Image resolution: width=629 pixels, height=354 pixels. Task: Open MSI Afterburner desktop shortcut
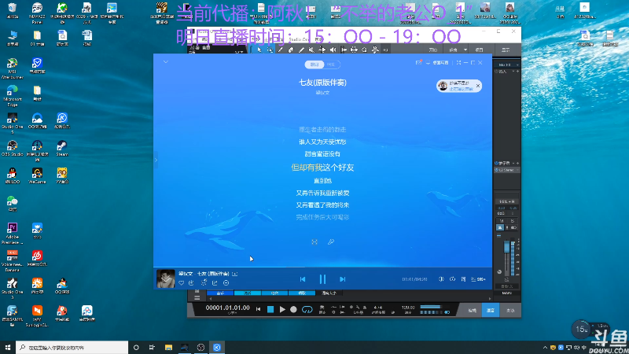point(13,68)
